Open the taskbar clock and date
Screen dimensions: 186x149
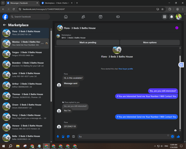point(174,146)
